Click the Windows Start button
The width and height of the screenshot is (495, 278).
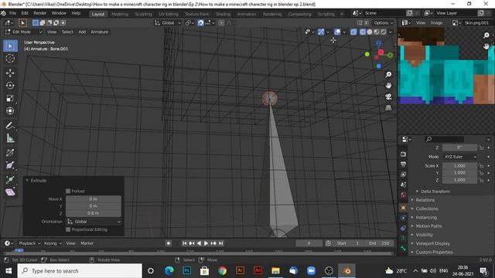(9, 271)
